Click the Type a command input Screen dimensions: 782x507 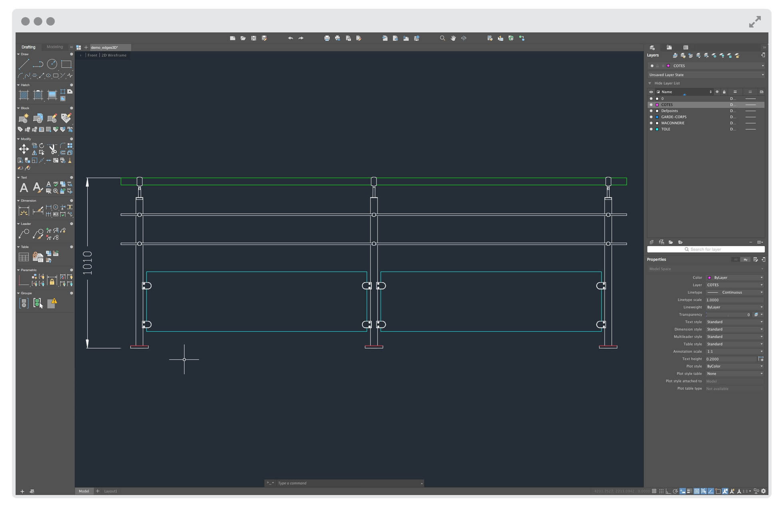pyautogui.click(x=348, y=483)
